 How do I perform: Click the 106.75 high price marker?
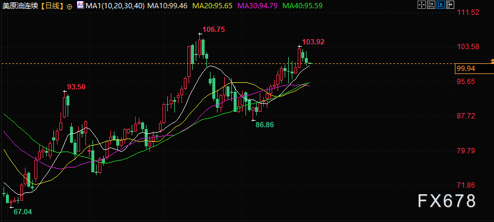(x=213, y=30)
